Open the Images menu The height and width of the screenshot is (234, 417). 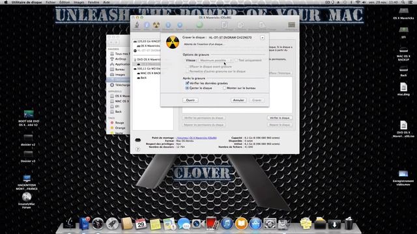pyautogui.click(x=79, y=2)
